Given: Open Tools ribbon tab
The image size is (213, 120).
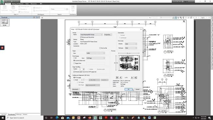Looking at the screenshot, I should coord(27,4).
